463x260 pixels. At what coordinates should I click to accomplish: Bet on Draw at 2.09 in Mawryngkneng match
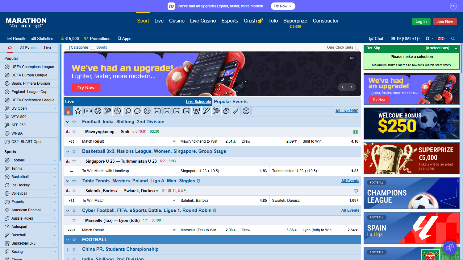pyautogui.click(x=269, y=141)
